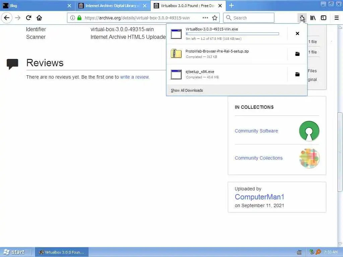Click the sjtsetup_x86.exe file icon

click(176, 74)
